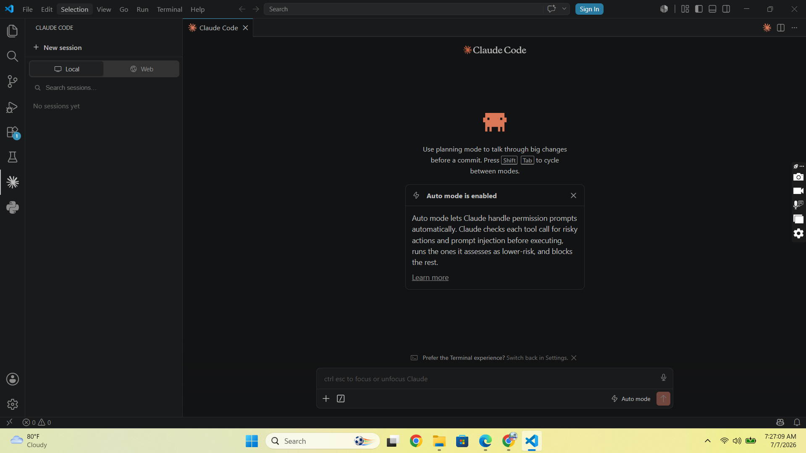The height and width of the screenshot is (453, 806).
Task: Click the Claude Code icon in the editor title bar
Action: point(767,28)
